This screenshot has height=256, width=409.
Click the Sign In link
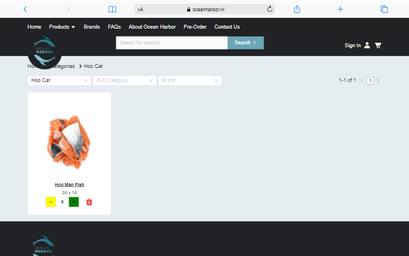[353, 45]
